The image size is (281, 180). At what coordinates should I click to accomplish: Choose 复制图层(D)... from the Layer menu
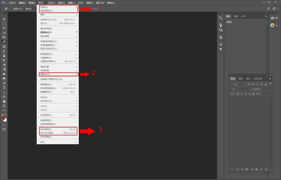pos(58,11)
